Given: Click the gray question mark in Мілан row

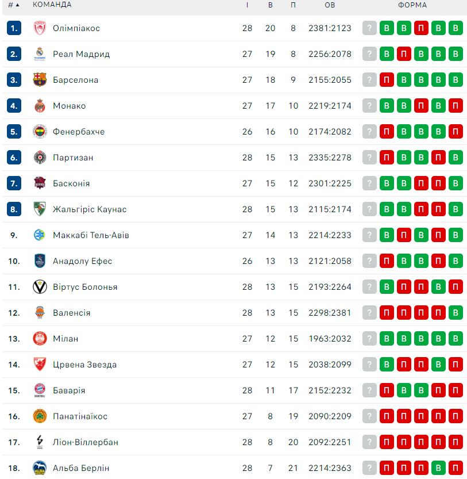Looking at the screenshot, I should (369, 339).
